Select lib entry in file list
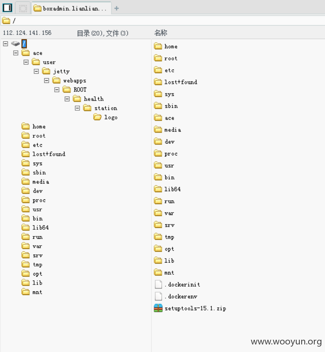The image size is (325, 352). click(x=164, y=261)
